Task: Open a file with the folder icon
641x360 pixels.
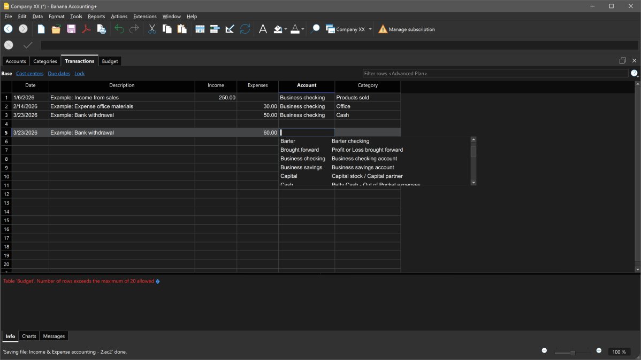Action: point(56,29)
